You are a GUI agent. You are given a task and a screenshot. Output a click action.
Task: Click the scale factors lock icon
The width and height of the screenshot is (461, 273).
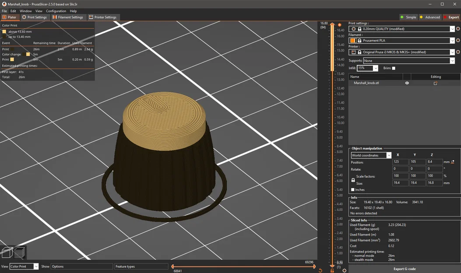[x=353, y=180]
